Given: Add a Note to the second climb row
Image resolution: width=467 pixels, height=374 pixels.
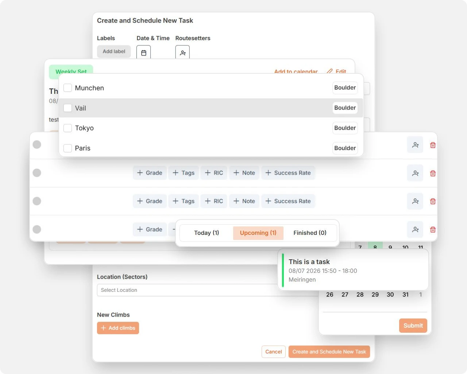Looking at the screenshot, I should 244,173.
